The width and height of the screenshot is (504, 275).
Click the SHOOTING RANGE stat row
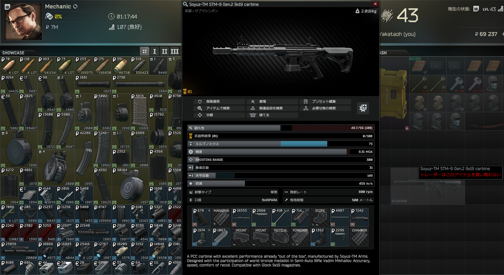click(x=281, y=160)
